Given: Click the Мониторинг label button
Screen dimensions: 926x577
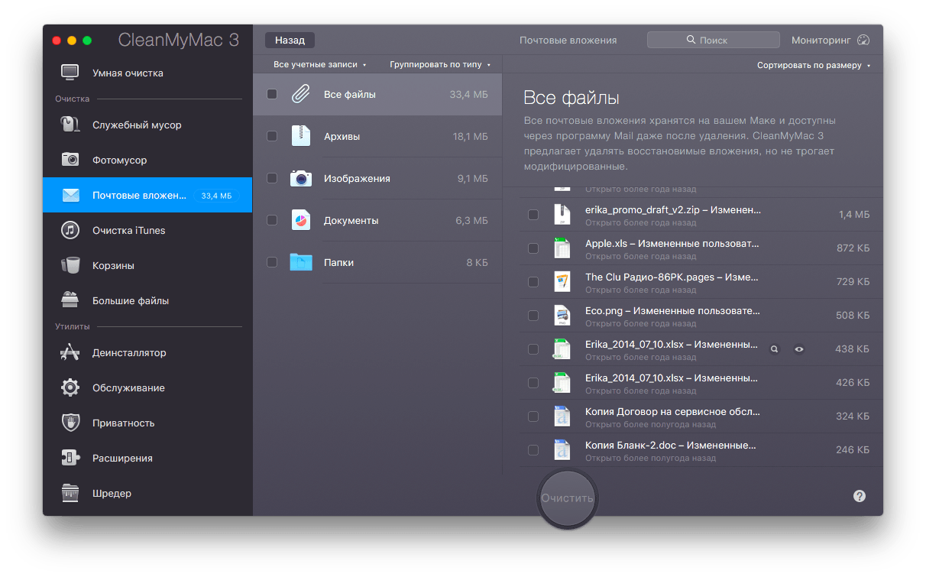Looking at the screenshot, I should click(821, 41).
